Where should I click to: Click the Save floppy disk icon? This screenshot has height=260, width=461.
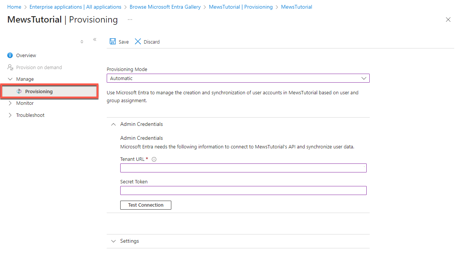(113, 41)
